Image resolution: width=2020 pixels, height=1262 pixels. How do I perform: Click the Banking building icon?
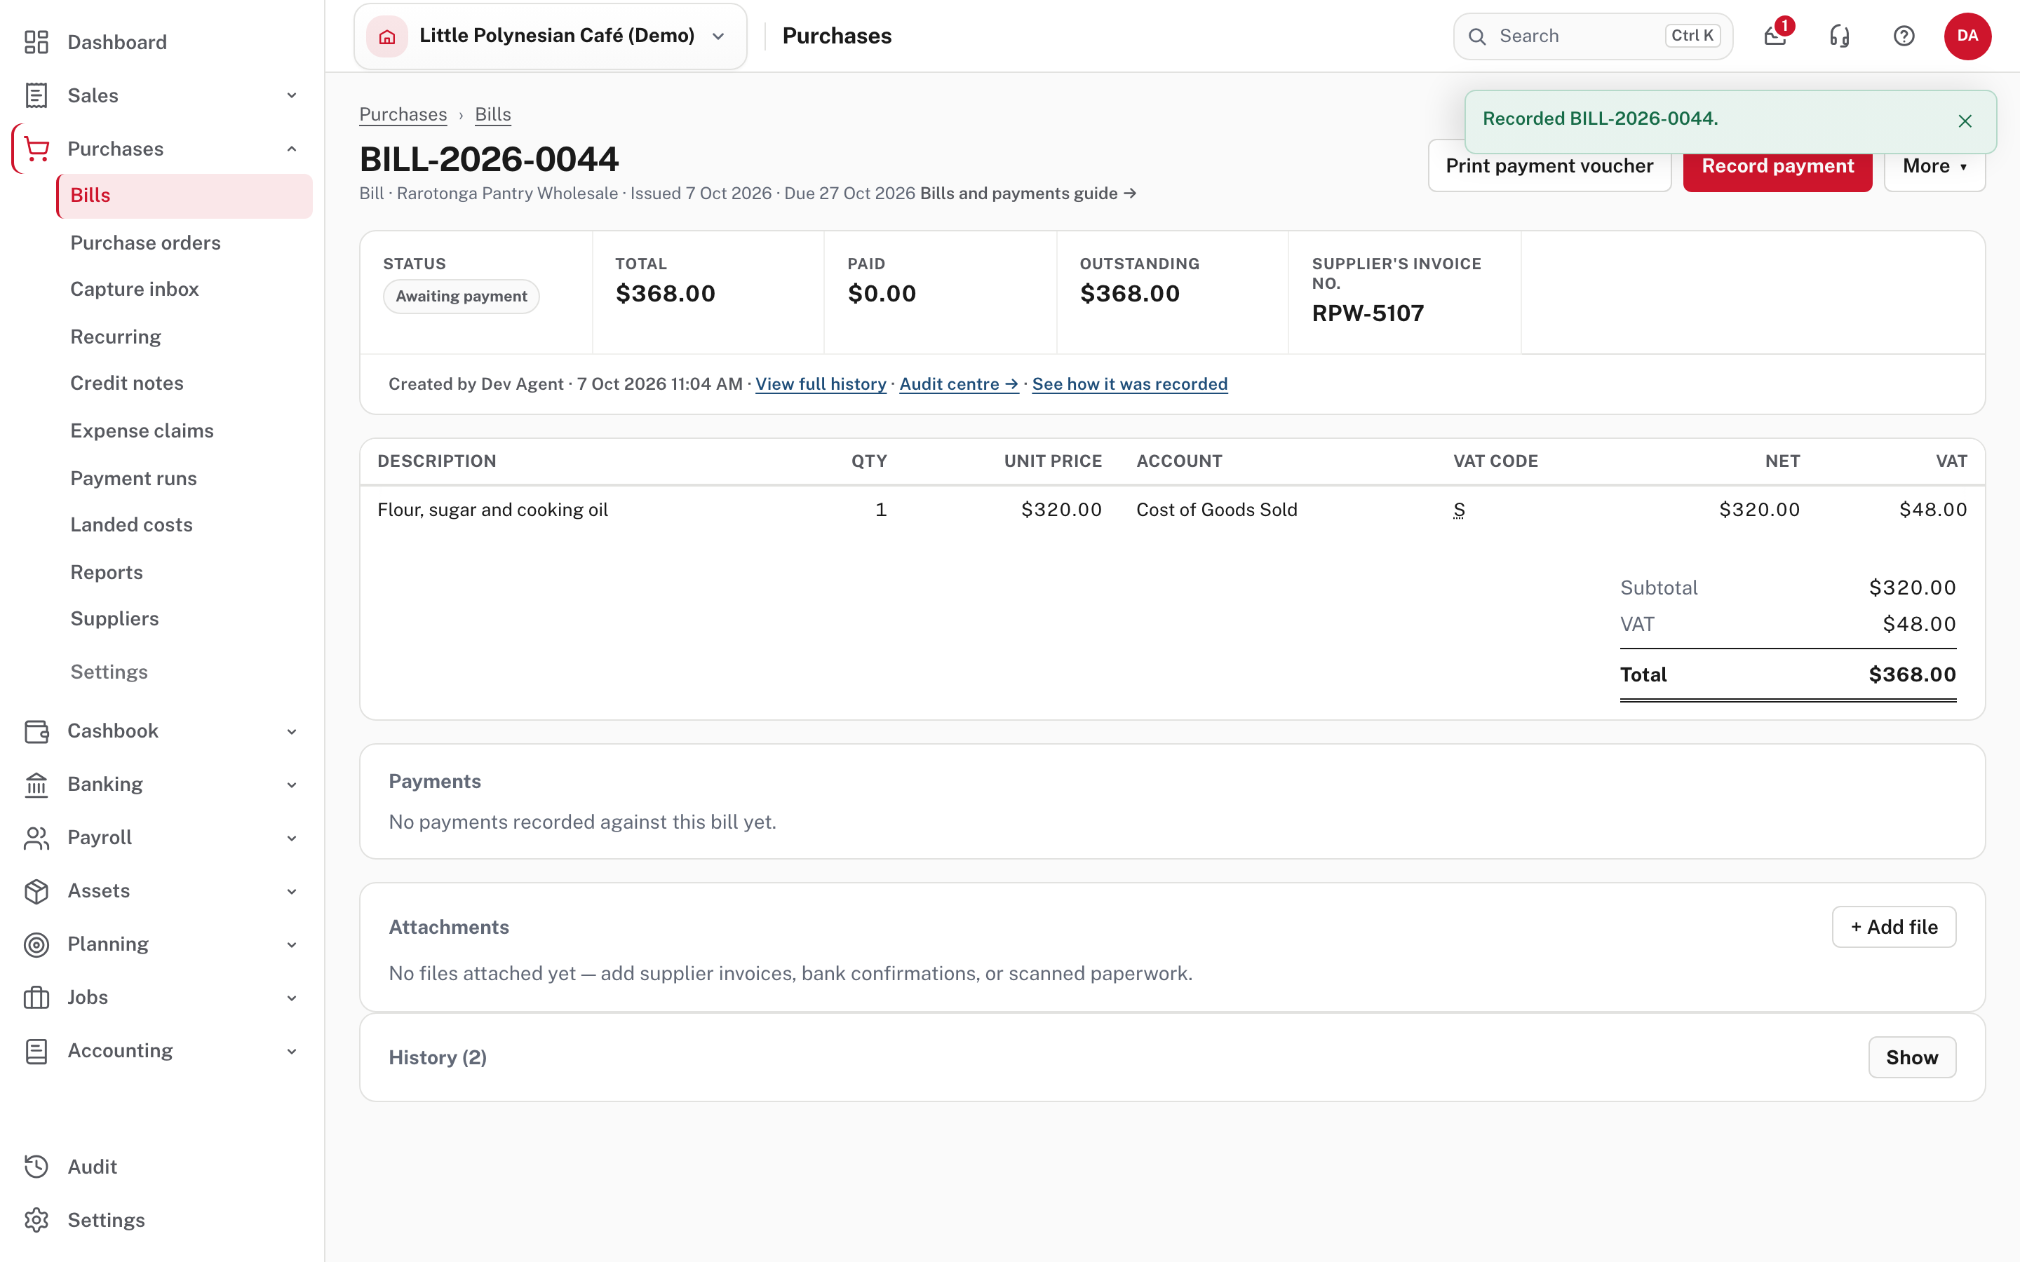(36, 785)
